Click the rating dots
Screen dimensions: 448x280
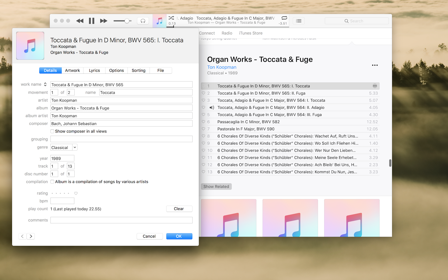(x=60, y=193)
